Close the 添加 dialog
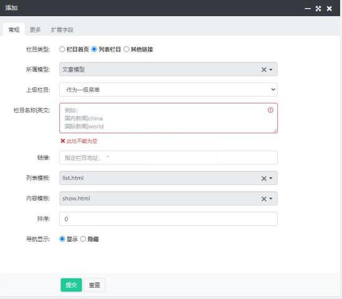342x299 pixels. 330,9
